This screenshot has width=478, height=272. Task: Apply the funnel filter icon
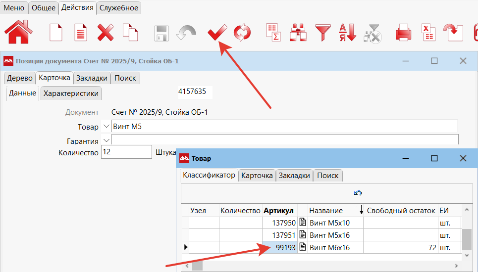point(323,33)
